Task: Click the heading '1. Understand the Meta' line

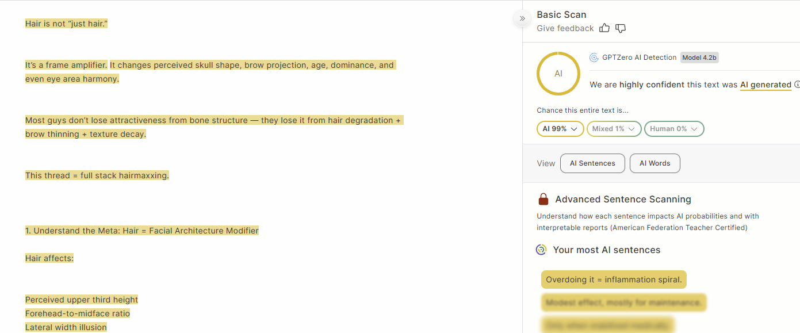Action: (142, 231)
